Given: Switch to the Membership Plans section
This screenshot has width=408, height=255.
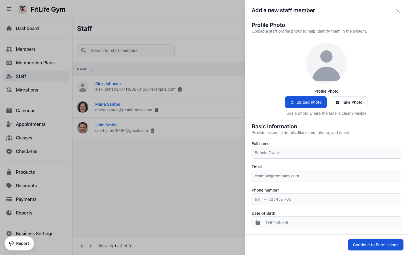Looking at the screenshot, I should (35, 63).
